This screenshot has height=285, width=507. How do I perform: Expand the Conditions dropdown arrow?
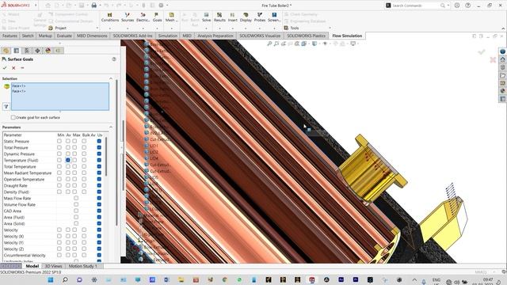(x=109, y=28)
